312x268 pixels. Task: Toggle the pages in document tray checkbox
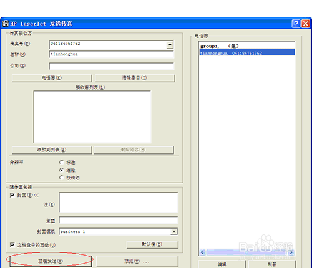(x=12, y=245)
